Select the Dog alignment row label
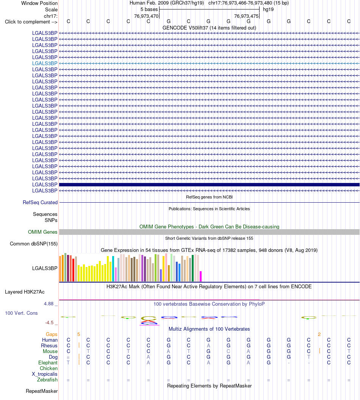 coord(53,357)
